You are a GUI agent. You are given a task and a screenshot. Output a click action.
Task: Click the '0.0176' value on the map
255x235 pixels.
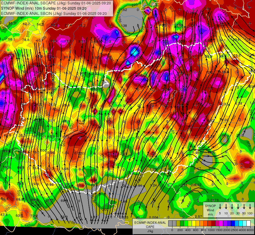[x=213, y=200]
